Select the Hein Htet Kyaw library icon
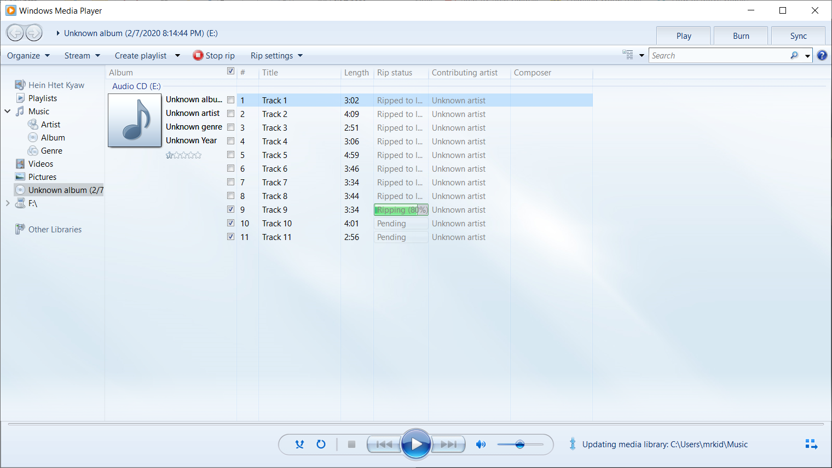The width and height of the screenshot is (832, 468). tap(20, 85)
